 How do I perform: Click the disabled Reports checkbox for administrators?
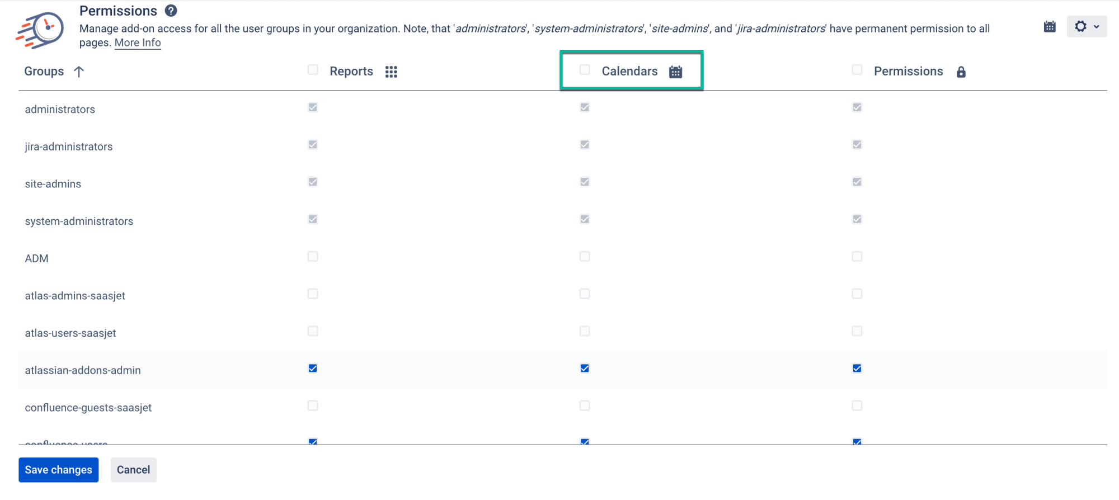pyautogui.click(x=313, y=107)
